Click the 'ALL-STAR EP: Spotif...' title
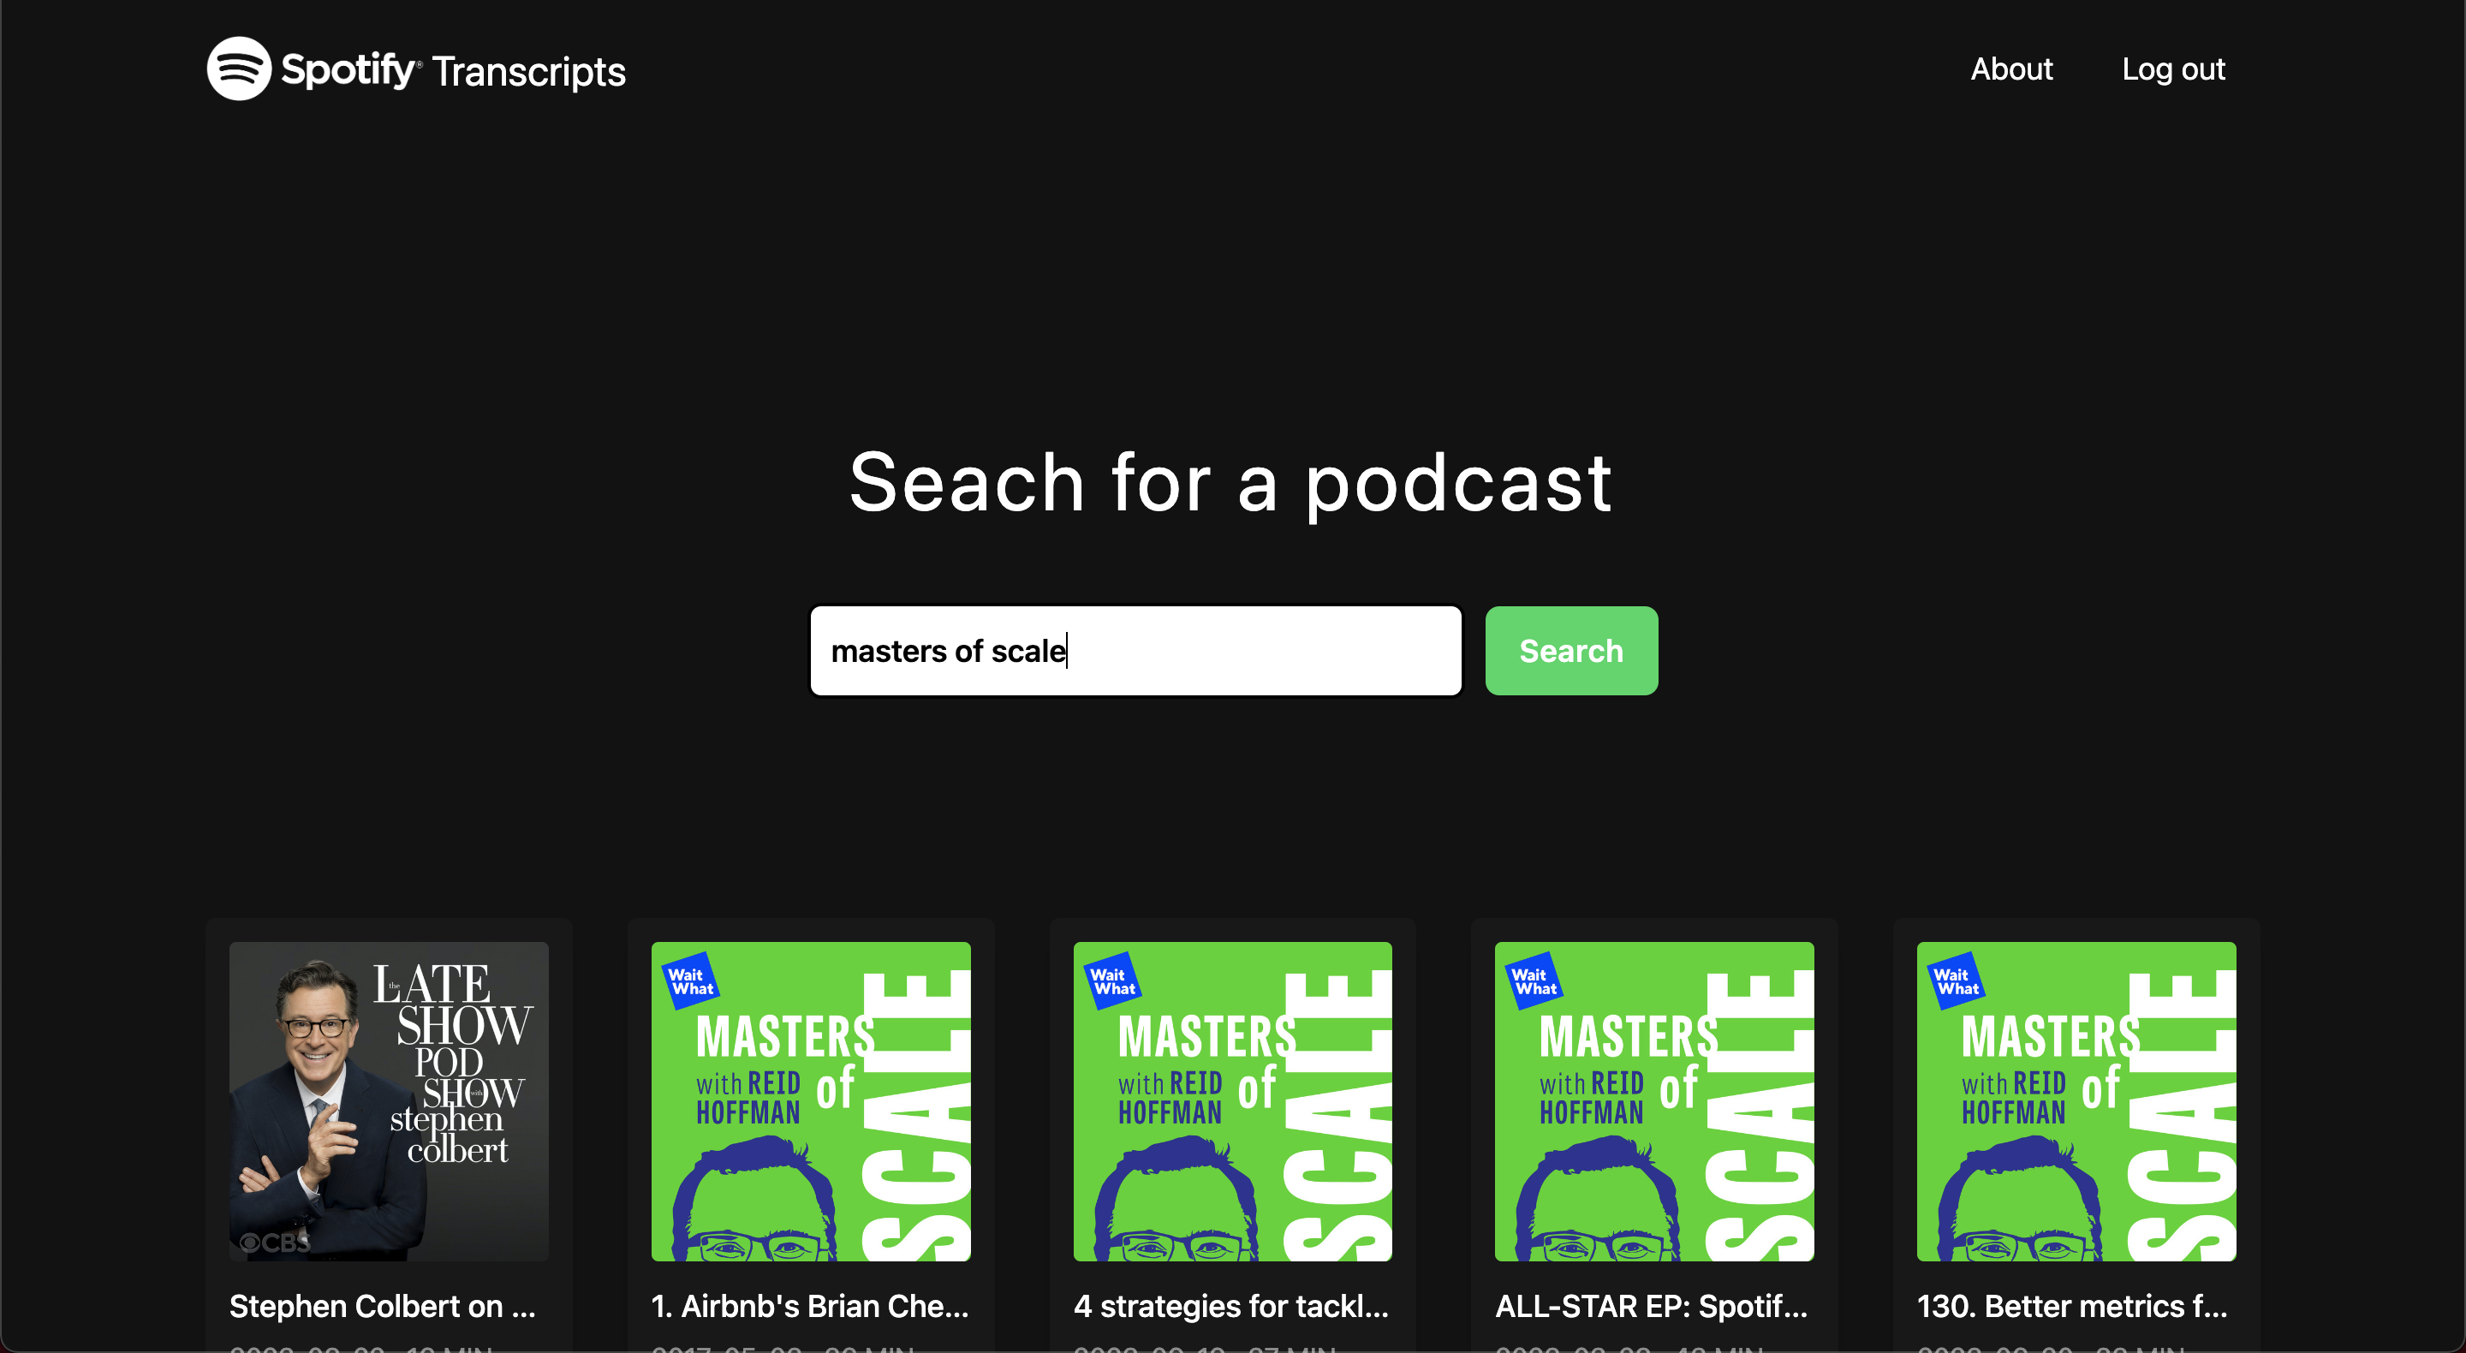 1650,1306
